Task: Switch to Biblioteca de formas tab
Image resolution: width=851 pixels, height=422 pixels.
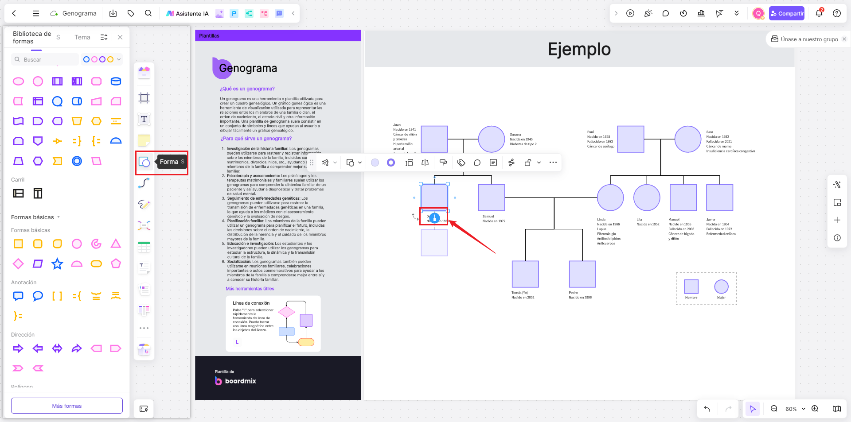Action: (x=32, y=37)
